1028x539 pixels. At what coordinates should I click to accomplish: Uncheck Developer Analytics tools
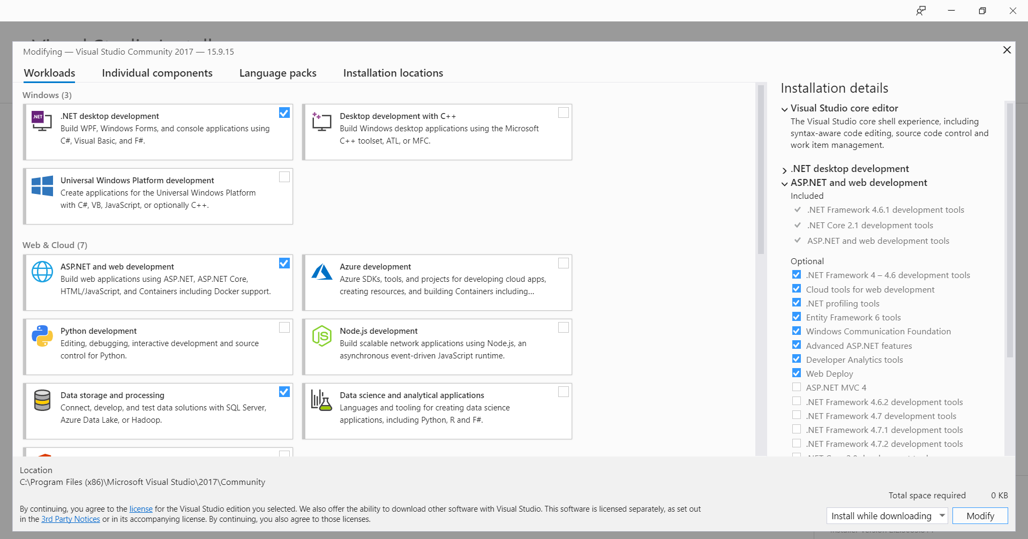[797, 359]
